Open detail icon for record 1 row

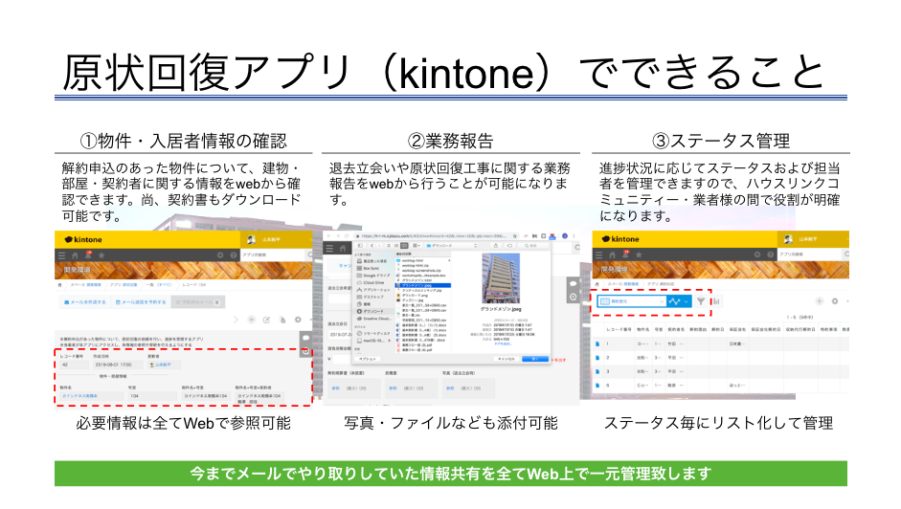point(597,344)
